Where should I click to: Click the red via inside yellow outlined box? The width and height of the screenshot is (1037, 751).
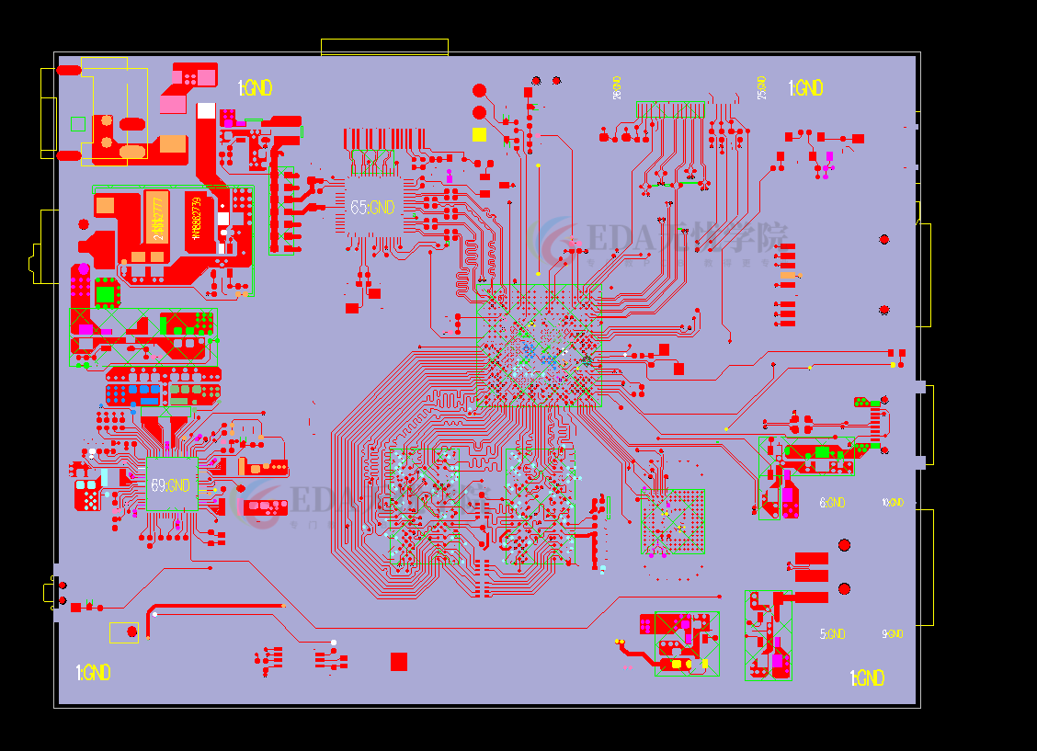[x=132, y=632]
